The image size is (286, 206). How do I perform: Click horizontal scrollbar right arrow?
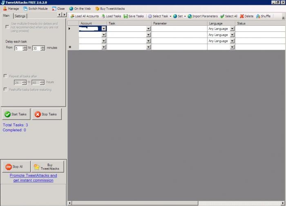point(283,203)
